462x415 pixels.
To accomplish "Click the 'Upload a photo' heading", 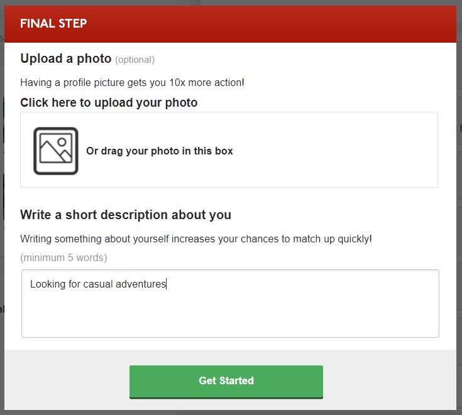I will pos(65,59).
